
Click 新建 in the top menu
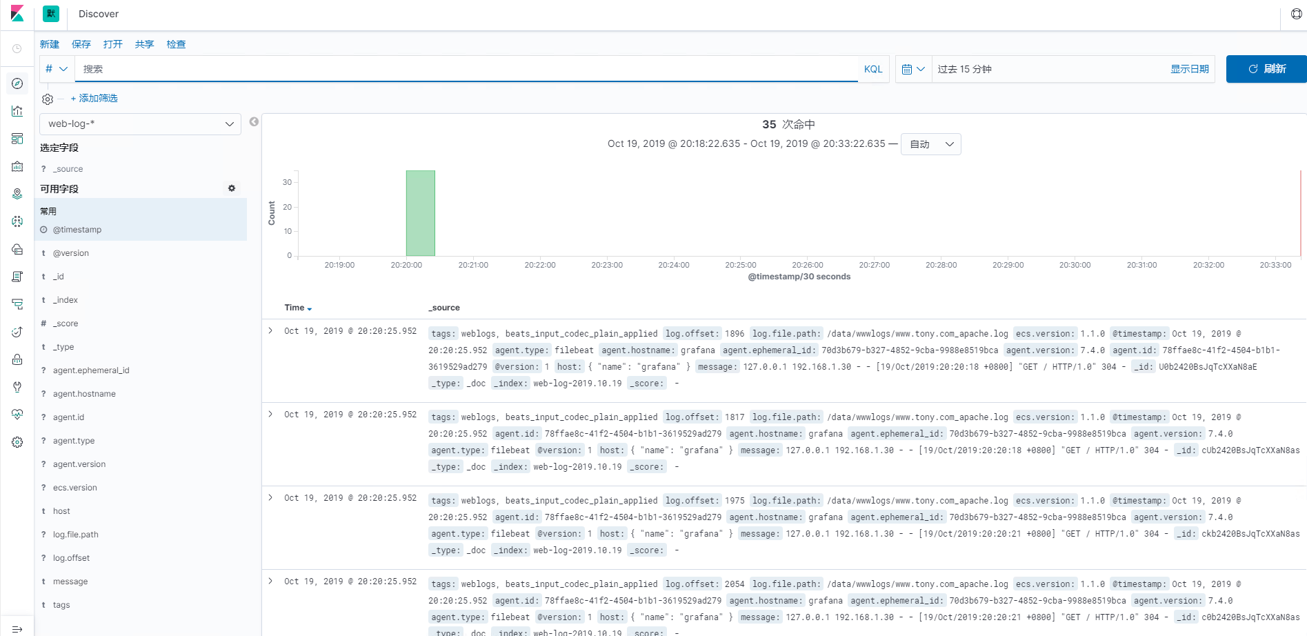[x=50, y=44]
